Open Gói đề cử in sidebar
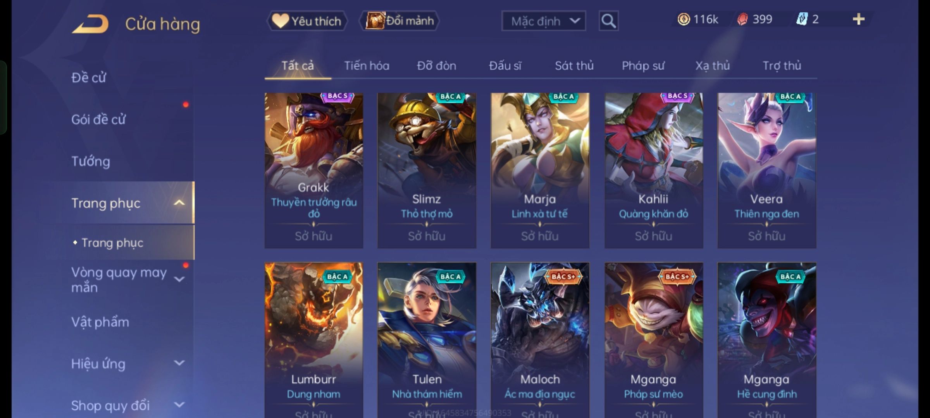 (98, 120)
